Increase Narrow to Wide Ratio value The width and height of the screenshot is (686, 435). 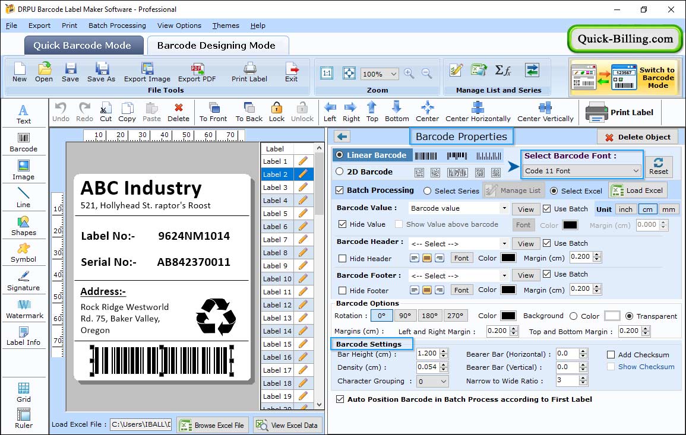(583, 377)
